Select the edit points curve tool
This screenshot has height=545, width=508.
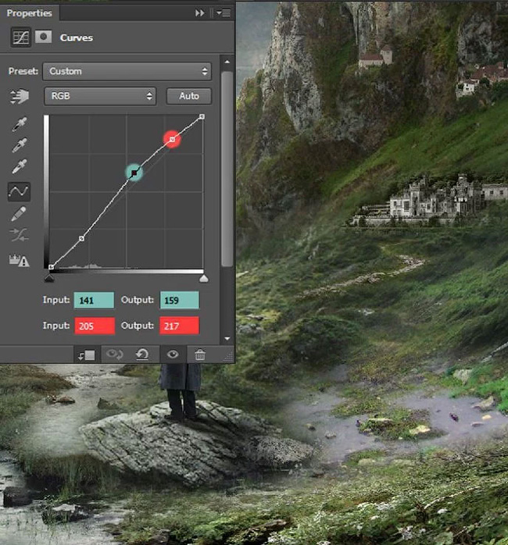[19, 191]
